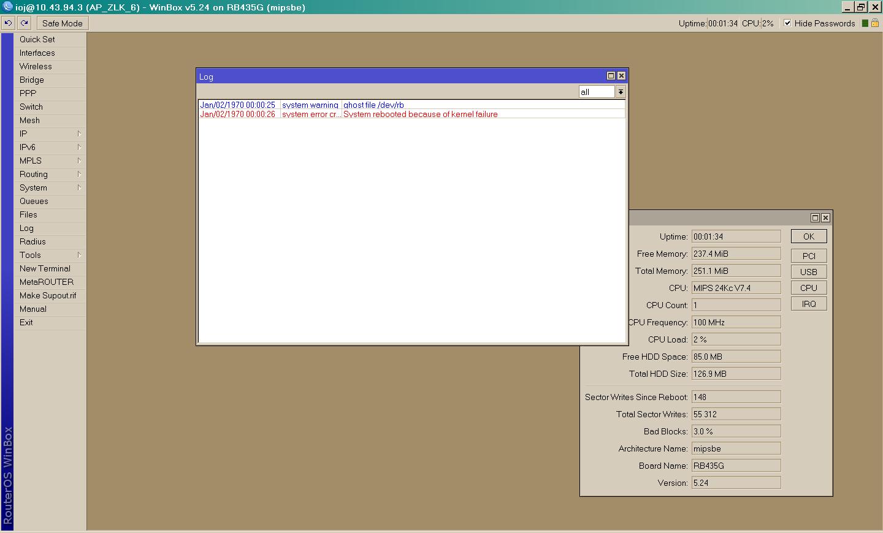
Task: Open the IRQ button
Action: [809, 304]
